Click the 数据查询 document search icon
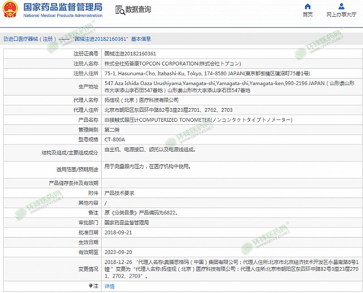The image size is (363, 293). (x=119, y=10)
